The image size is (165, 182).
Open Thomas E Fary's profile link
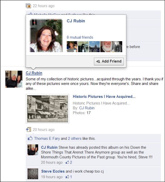(47, 139)
